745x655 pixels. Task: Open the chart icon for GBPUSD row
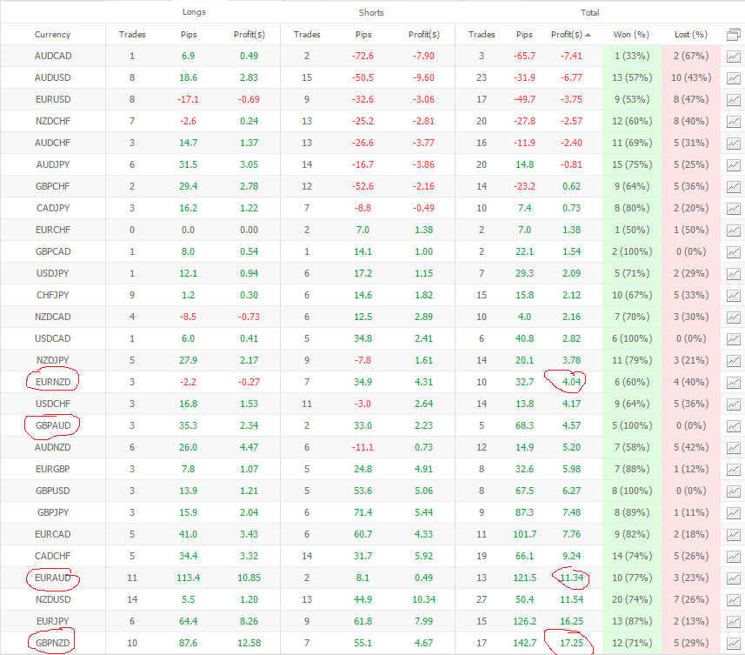[733, 491]
